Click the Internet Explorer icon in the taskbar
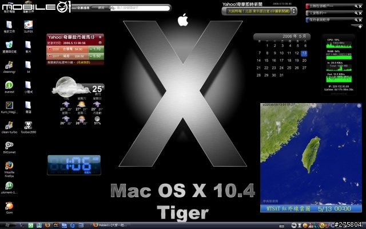The height and width of the screenshot is (229, 366). tap(73, 225)
